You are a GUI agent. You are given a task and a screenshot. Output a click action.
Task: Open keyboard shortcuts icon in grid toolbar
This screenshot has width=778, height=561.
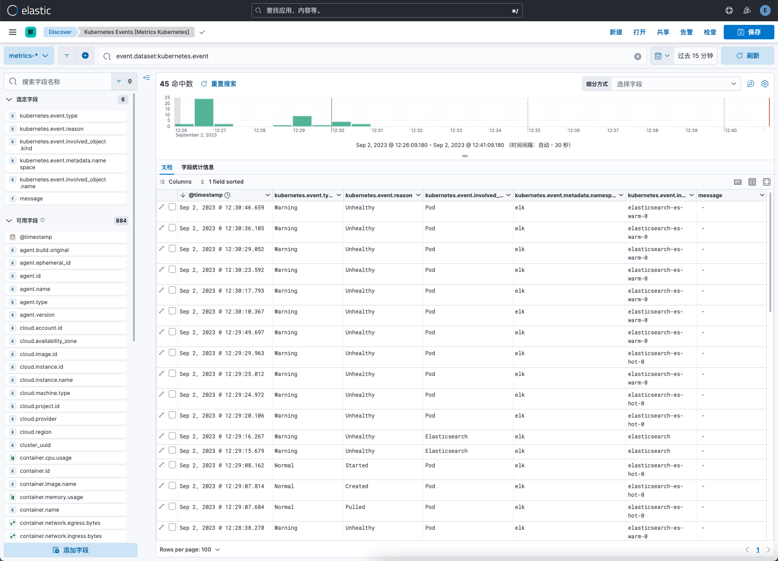point(738,182)
